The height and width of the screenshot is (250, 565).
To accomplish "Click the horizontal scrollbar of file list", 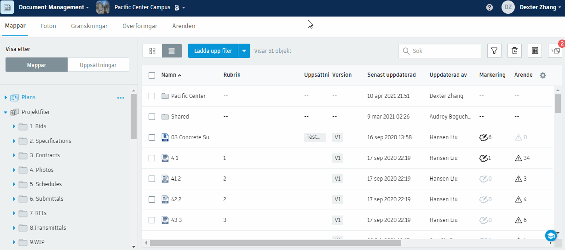I will [x=275, y=243].
